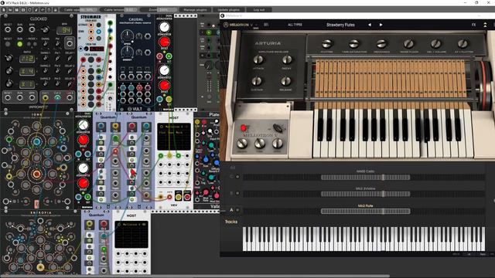The image size is (495, 278).
Task: Select track A button beside MkII Flute
Action: pyautogui.click(x=231, y=210)
